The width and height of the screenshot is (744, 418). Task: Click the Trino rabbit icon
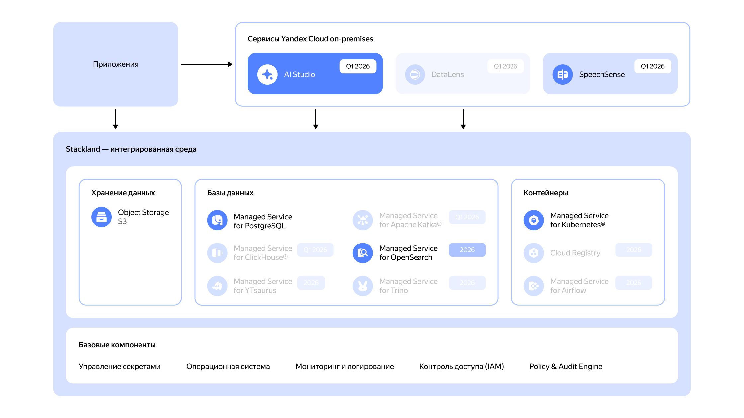[x=363, y=286]
